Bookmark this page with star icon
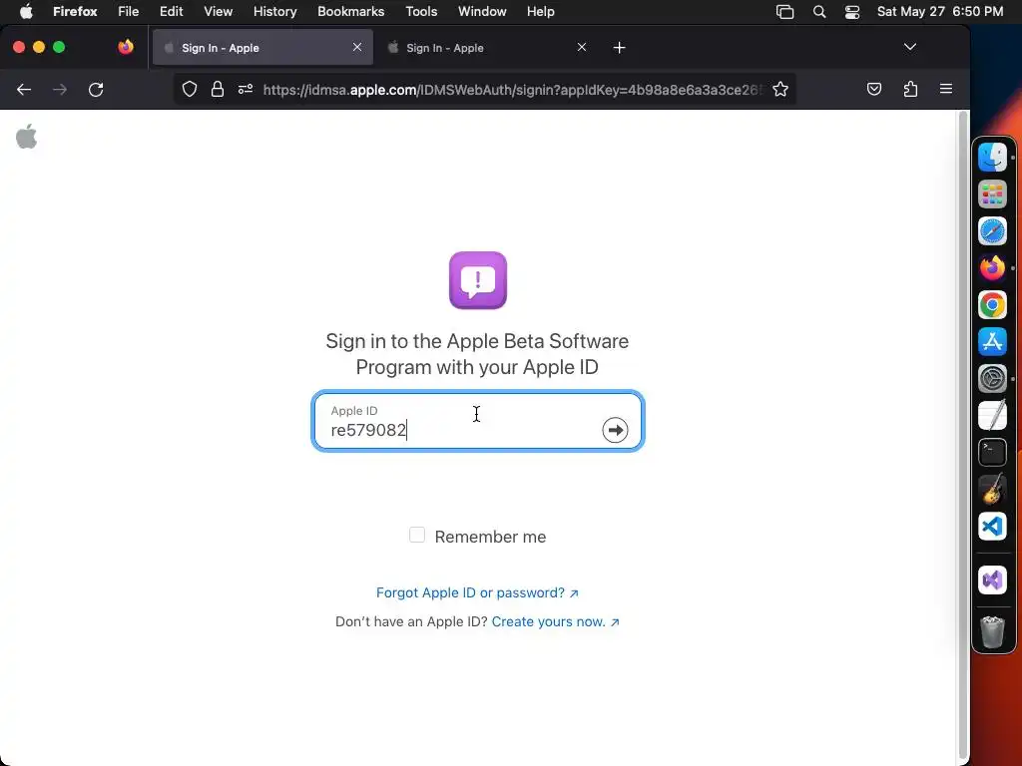Image resolution: width=1022 pixels, height=766 pixels. pyautogui.click(x=780, y=89)
